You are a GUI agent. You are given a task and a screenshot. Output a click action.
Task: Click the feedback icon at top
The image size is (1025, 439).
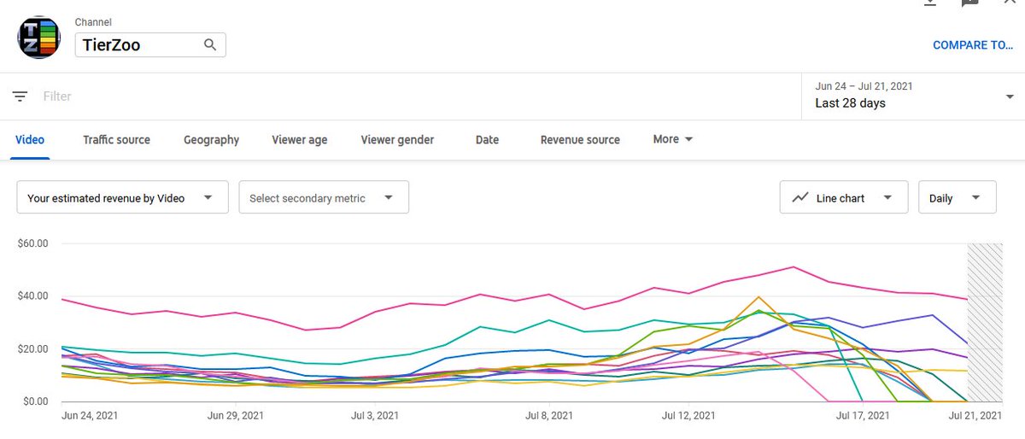[x=969, y=3]
